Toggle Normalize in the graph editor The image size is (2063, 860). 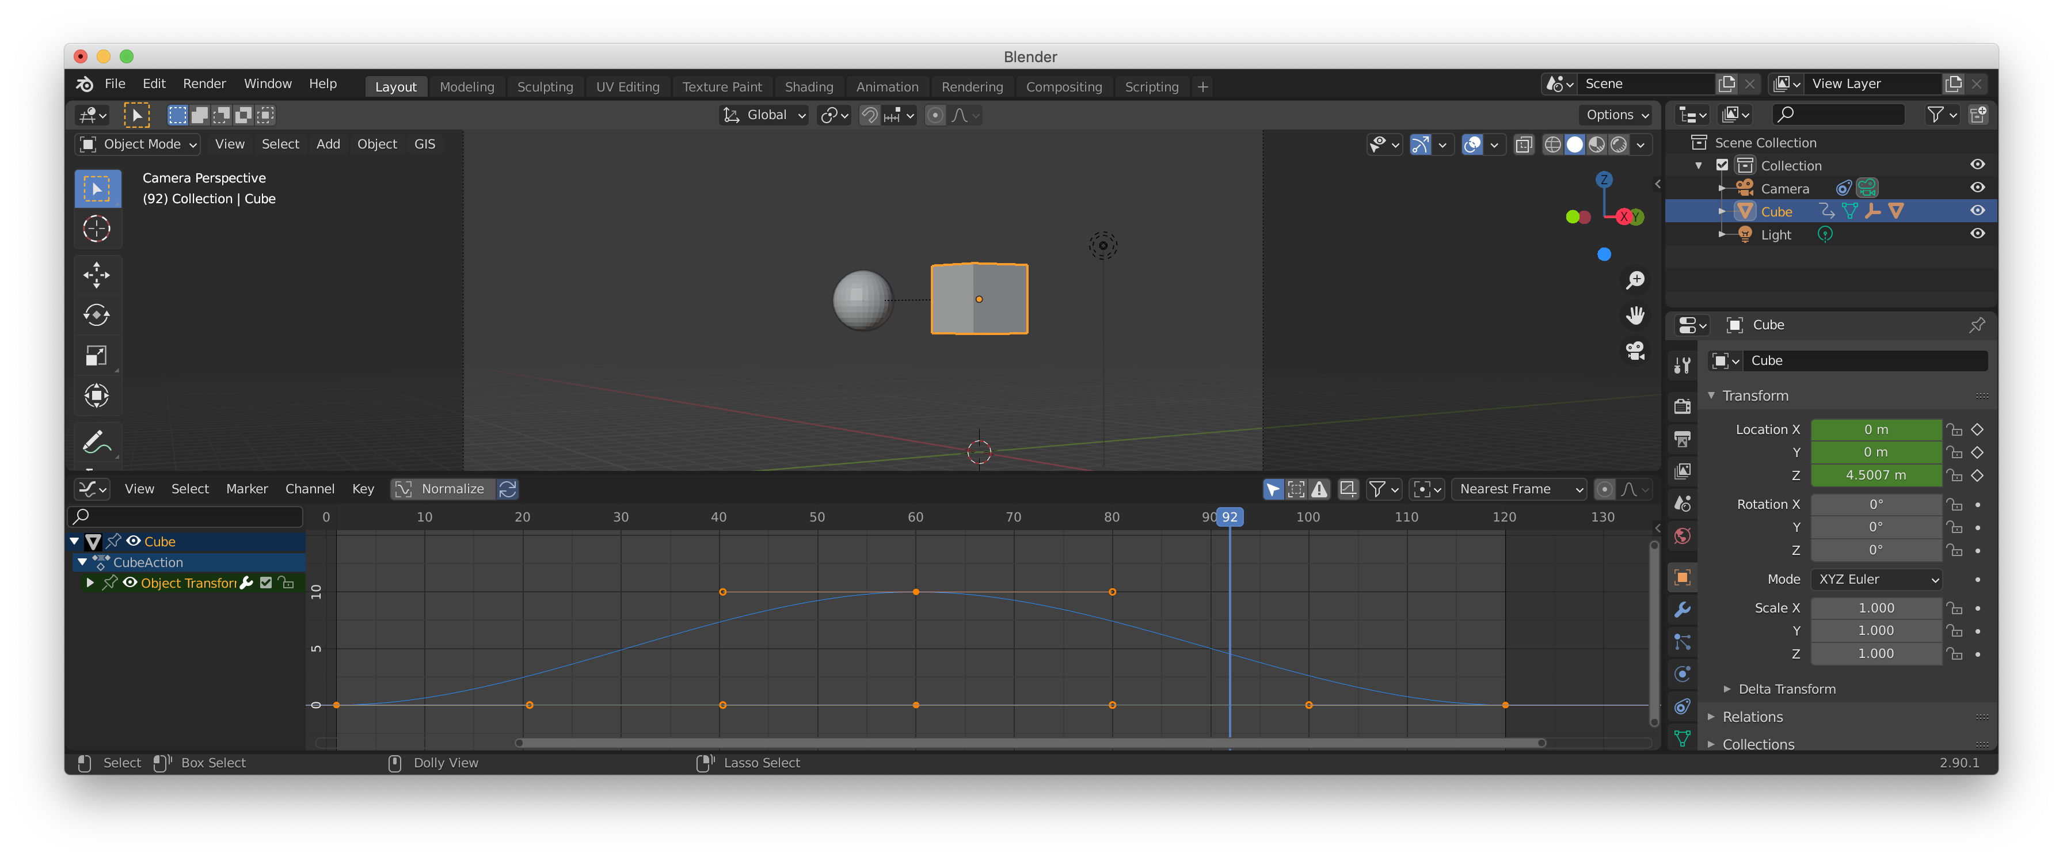[443, 489]
